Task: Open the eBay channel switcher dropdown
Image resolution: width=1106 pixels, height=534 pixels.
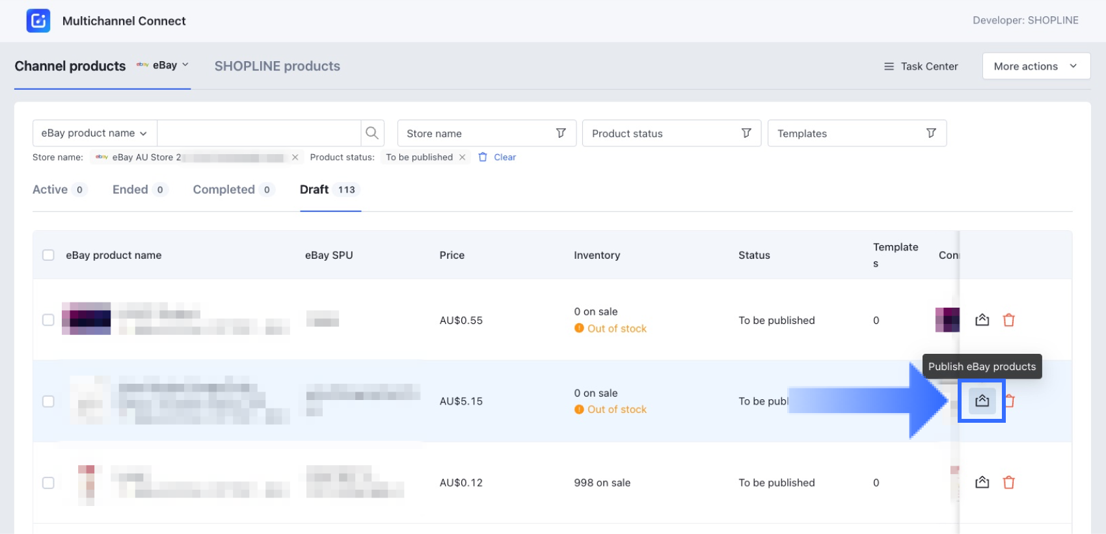Action: pyautogui.click(x=163, y=66)
